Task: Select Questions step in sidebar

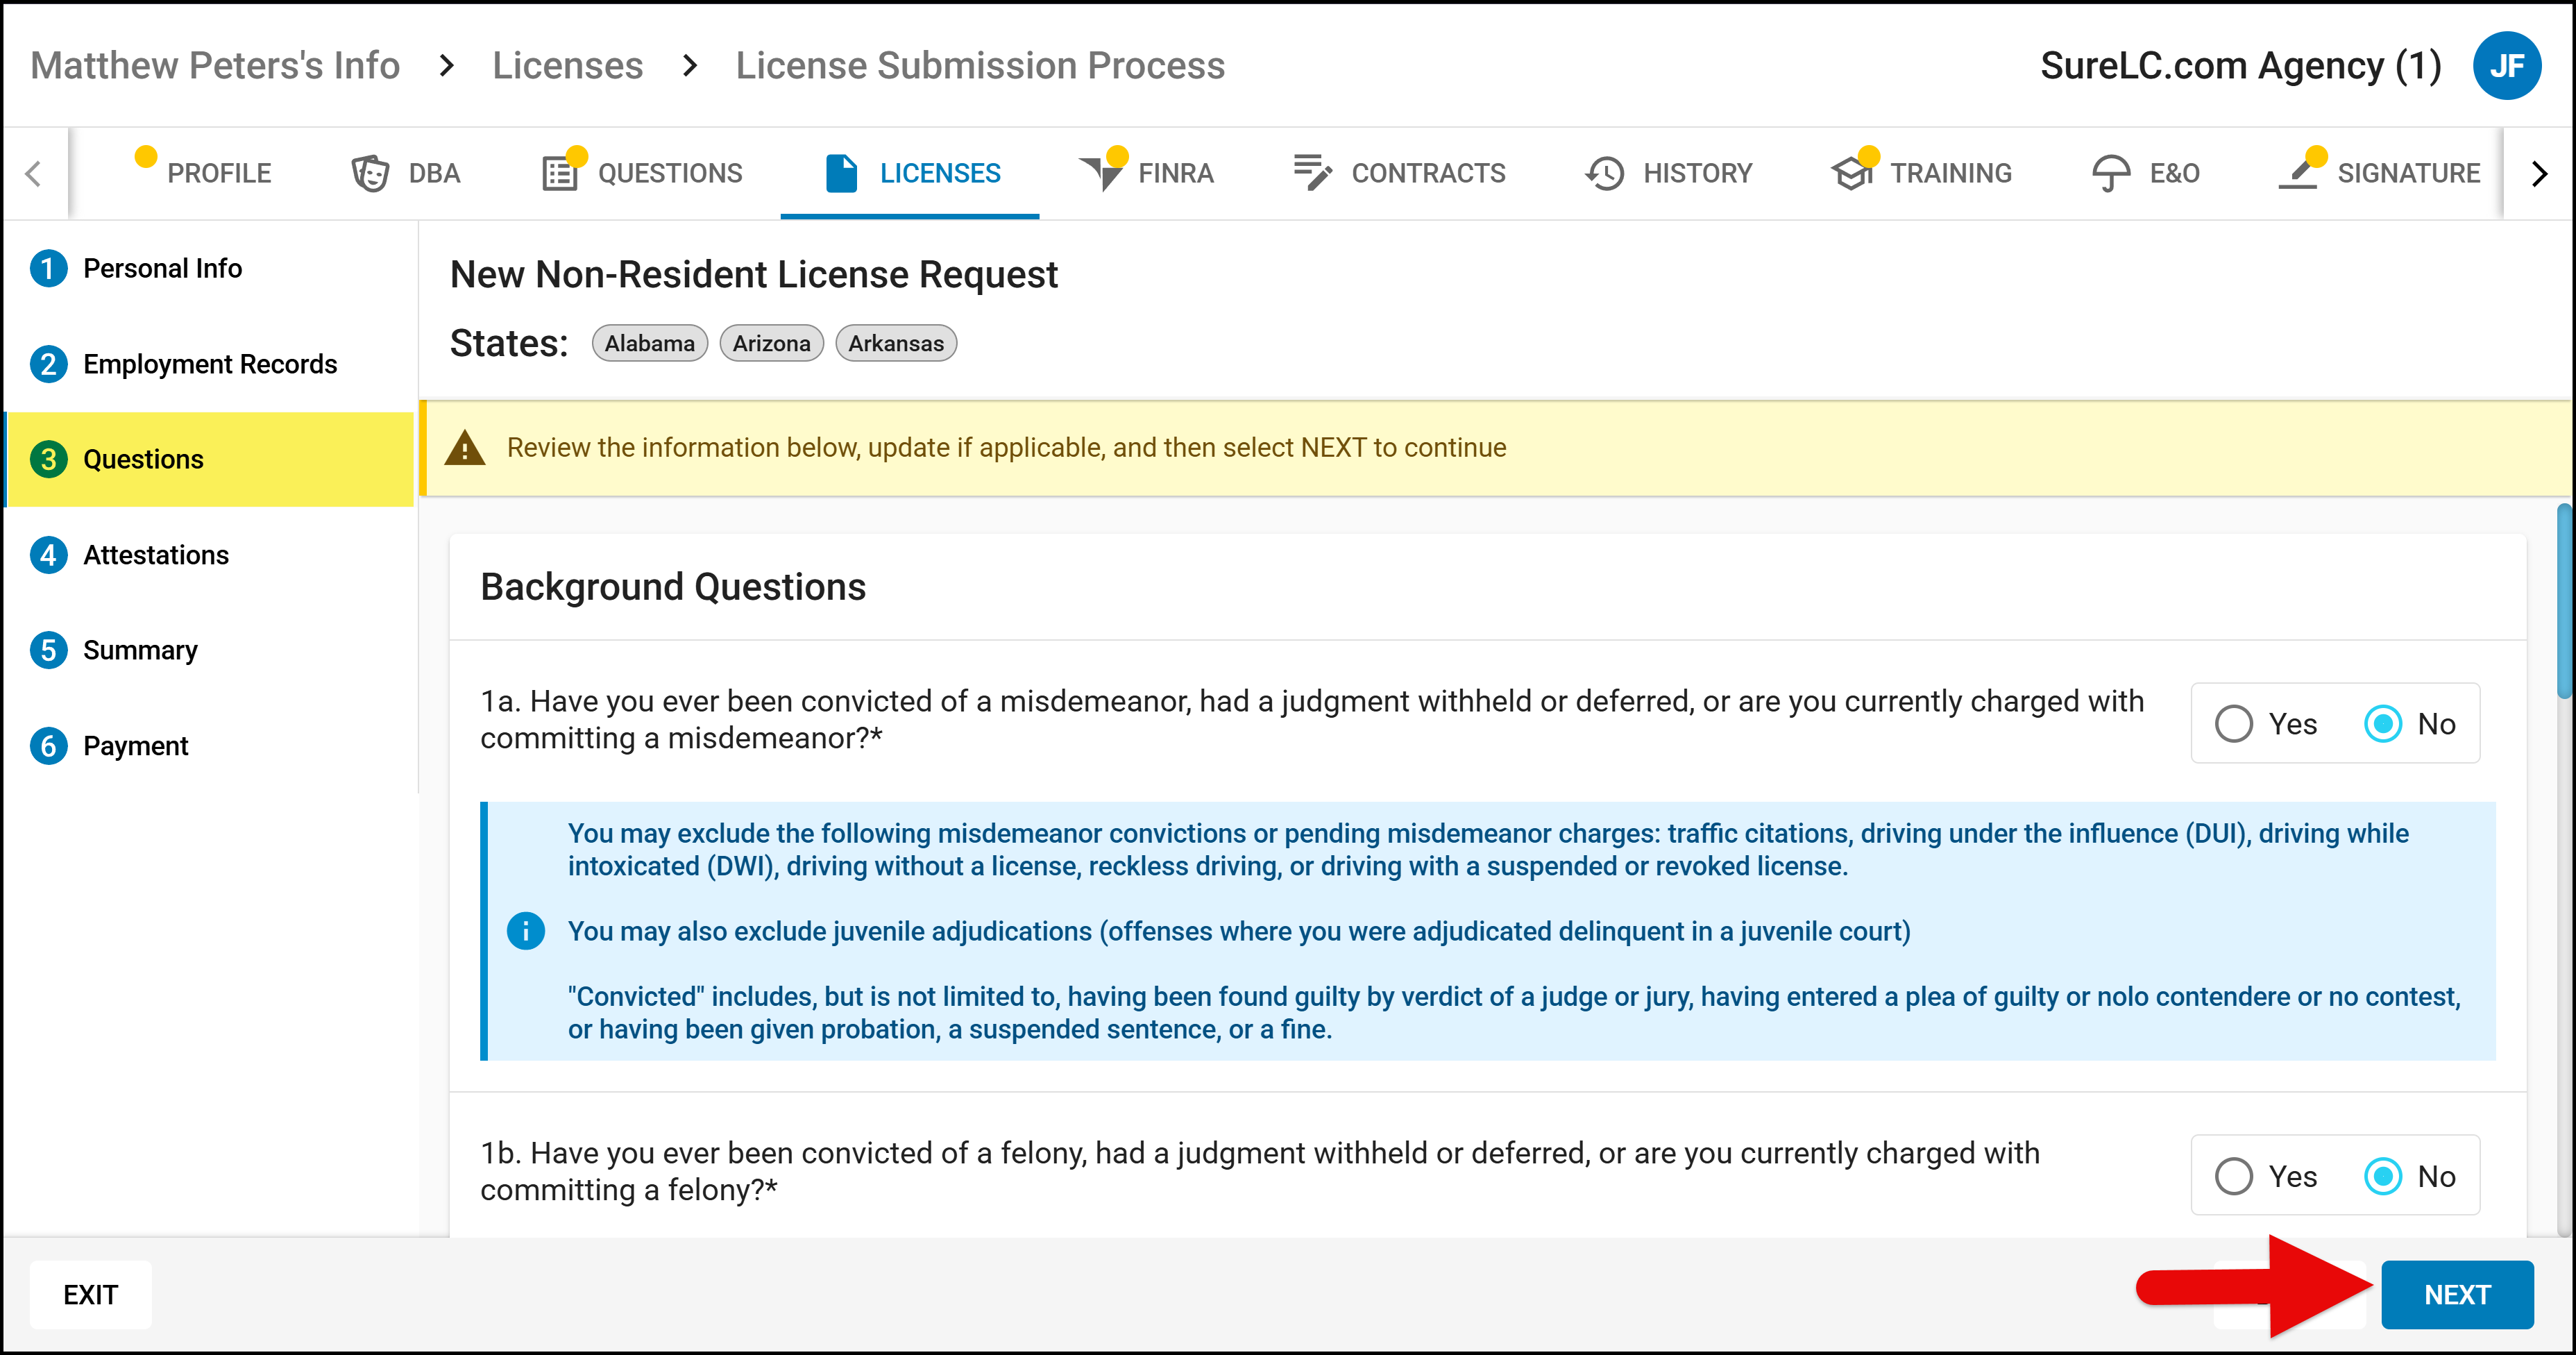Action: pyautogui.click(x=210, y=459)
